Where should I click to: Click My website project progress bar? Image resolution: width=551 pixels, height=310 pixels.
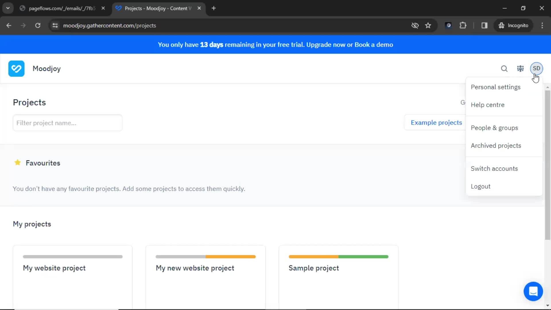click(x=73, y=257)
